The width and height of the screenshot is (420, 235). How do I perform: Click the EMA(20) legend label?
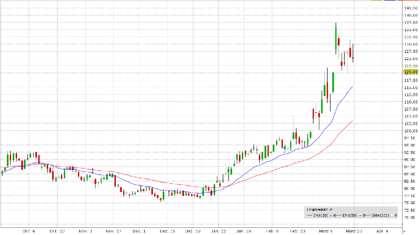[x=320, y=216]
